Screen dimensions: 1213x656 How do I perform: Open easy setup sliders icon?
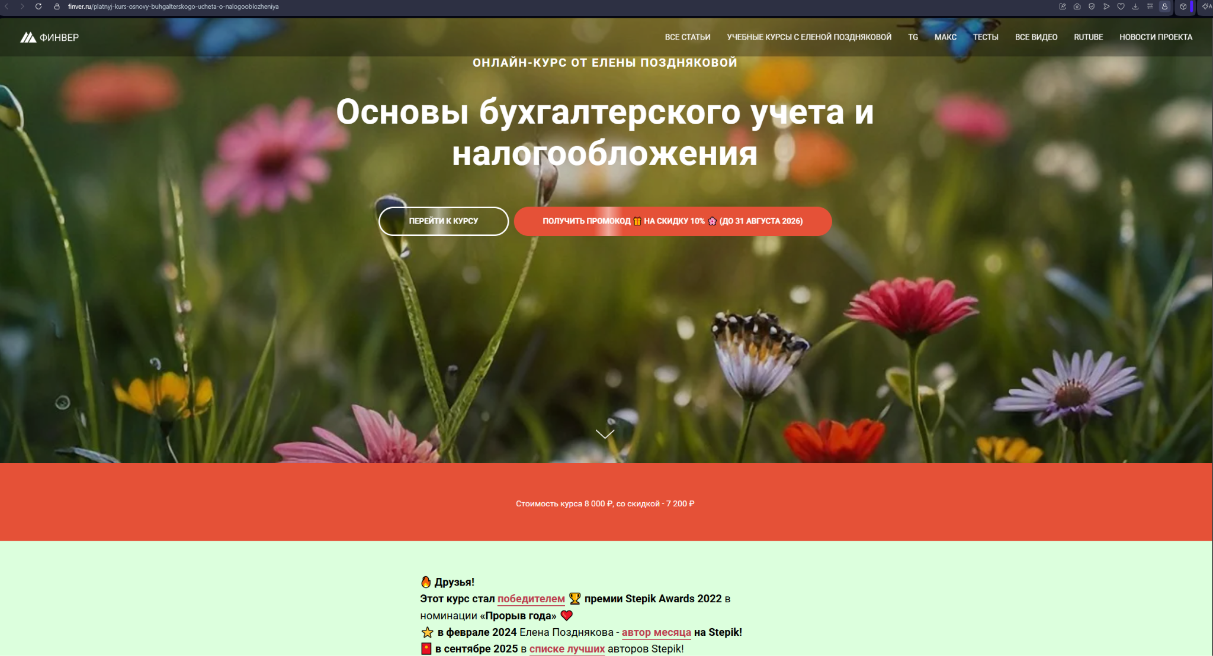(1150, 7)
